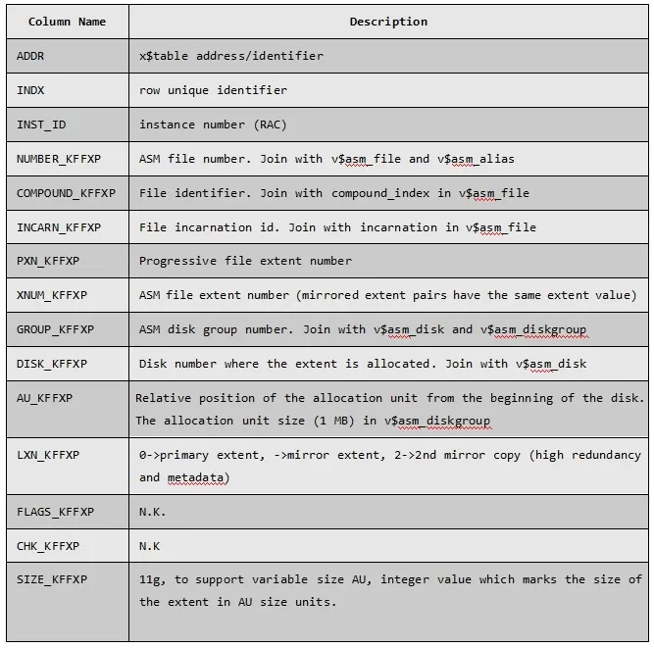Select the SIZE_KFFXP cell
The width and height of the screenshot is (654, 648).
pyautogui.click(x=52, y=579)
